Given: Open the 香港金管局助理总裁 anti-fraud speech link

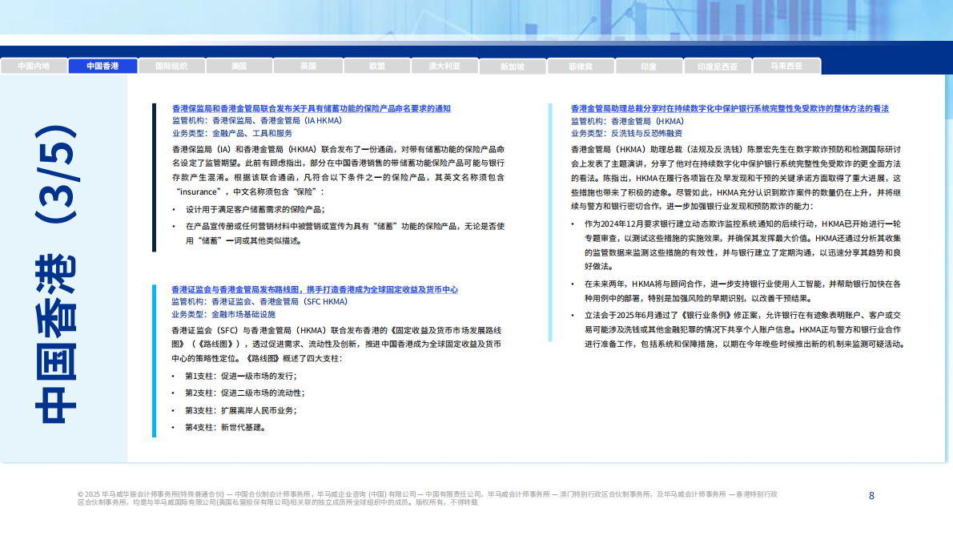Looking at the screenshot, I should tap(730, 108).
